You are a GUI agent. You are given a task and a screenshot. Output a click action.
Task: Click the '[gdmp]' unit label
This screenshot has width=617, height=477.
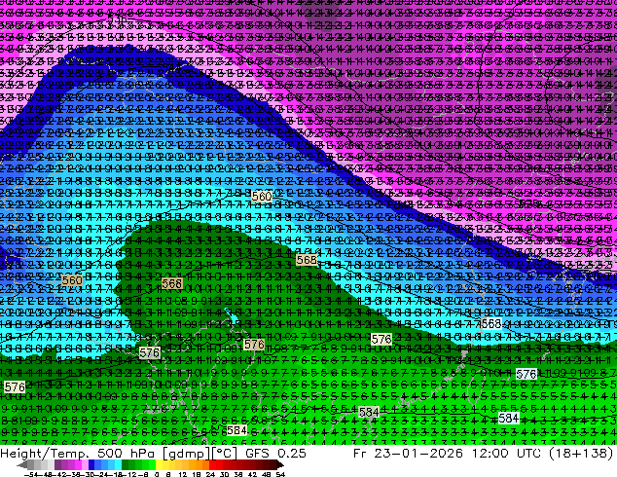(187, 454)
